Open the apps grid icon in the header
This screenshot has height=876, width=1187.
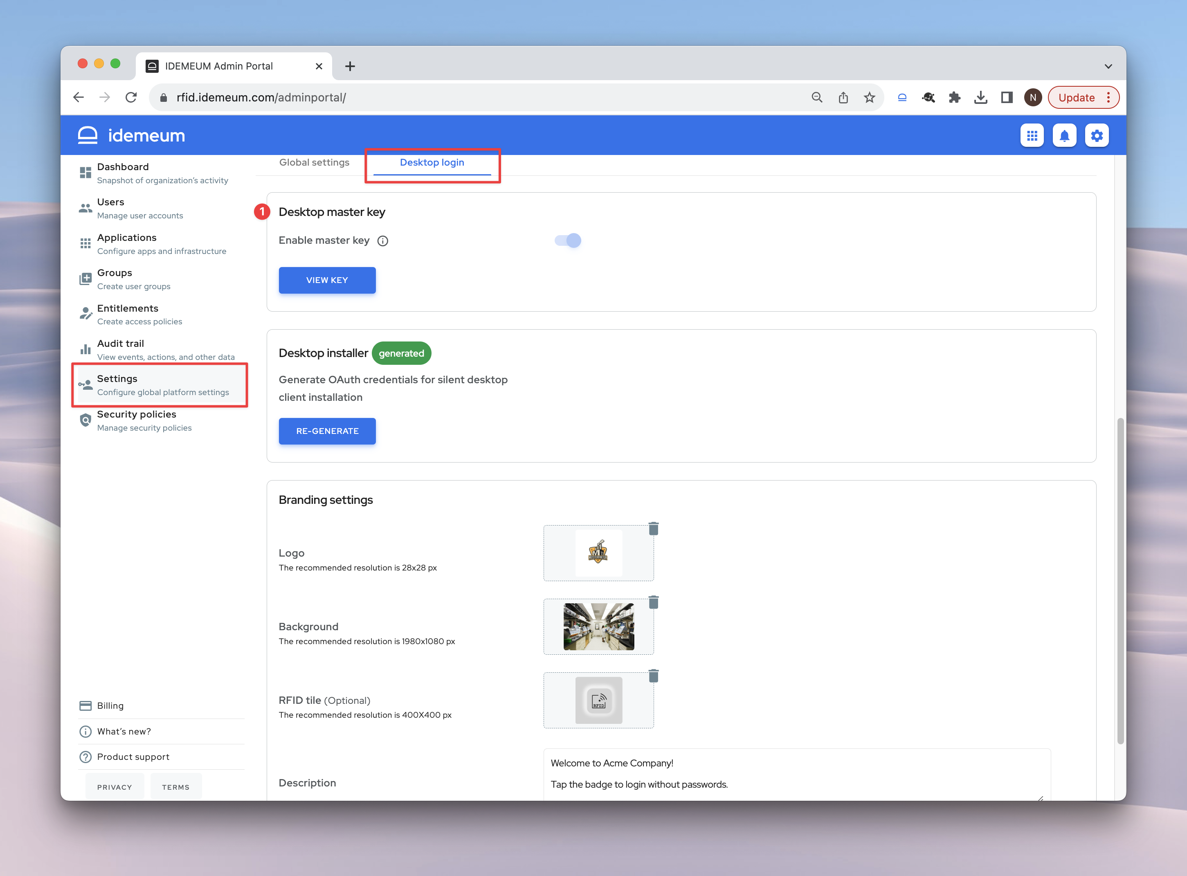click(x=1032, y=136)
